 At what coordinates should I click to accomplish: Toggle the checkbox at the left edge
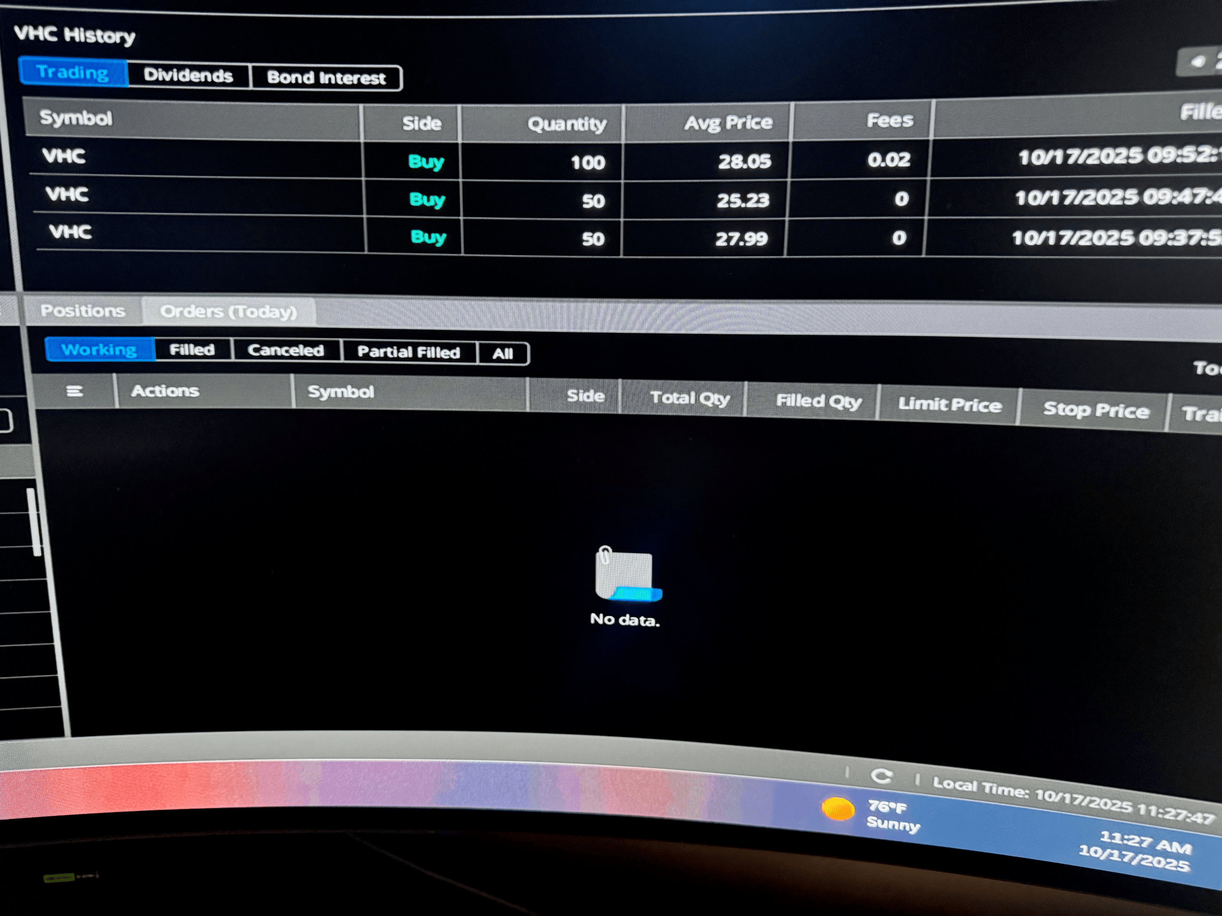[x=6, y=422]
